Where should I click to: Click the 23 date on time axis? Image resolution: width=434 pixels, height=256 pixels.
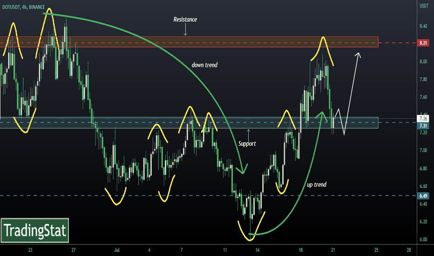click(x=30, y=250)
